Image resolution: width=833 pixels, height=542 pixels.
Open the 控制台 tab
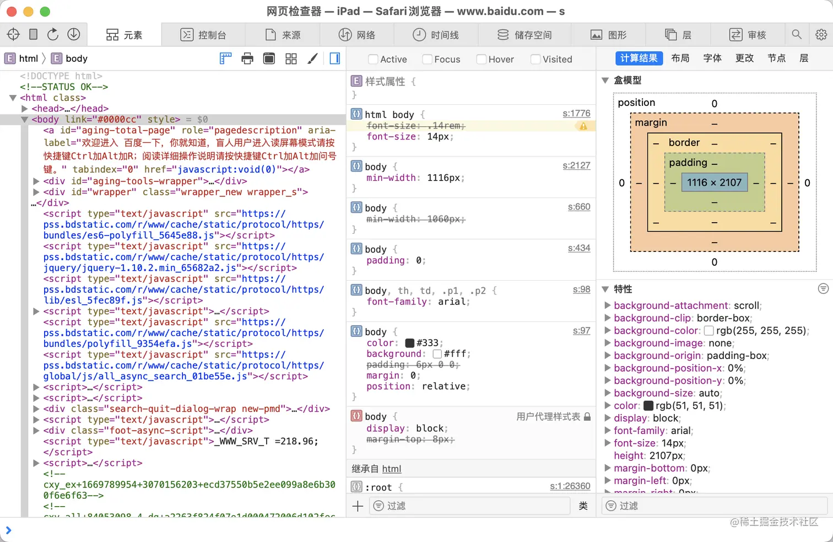203,35
